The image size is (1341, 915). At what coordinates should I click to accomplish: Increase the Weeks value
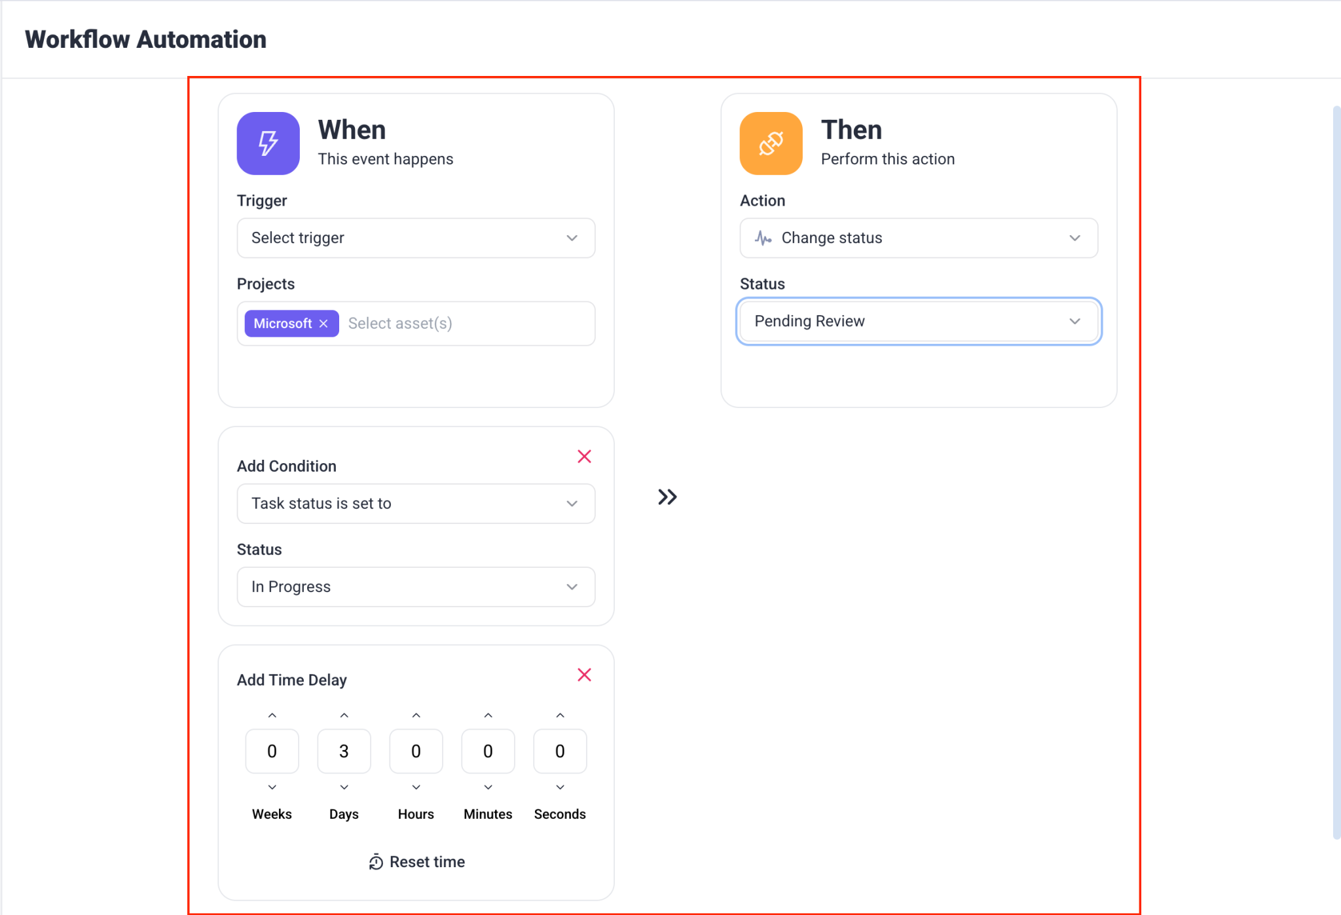272,715
